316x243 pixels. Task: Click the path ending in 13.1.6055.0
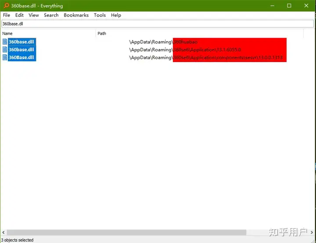point(185,49)
